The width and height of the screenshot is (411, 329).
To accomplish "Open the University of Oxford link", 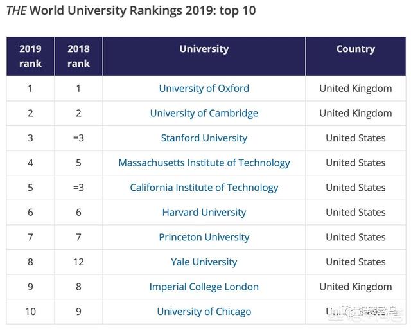I will [204, 89].
